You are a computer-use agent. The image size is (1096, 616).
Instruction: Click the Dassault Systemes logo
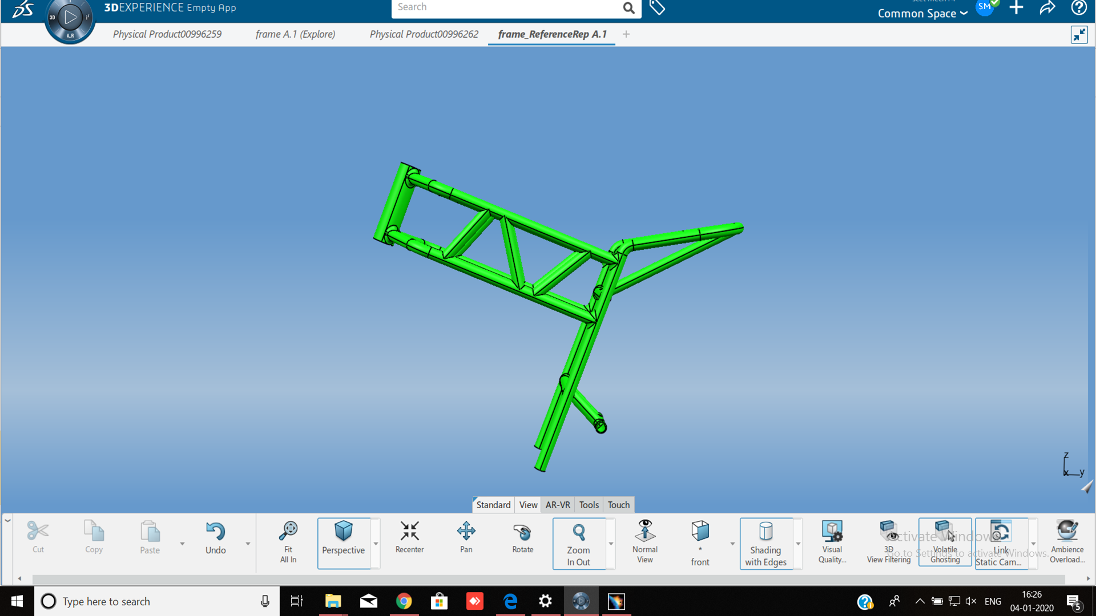(22, 9)
